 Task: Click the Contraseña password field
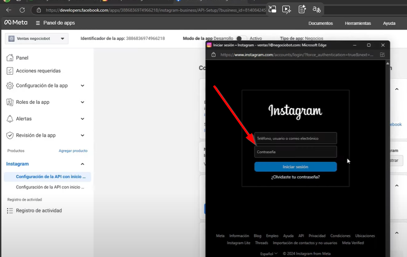(295, 152)
